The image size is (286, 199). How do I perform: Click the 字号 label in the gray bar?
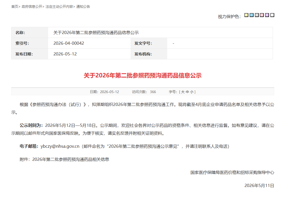point(173,92)
